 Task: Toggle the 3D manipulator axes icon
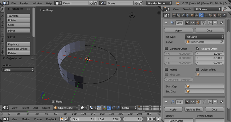click(104, 108)
